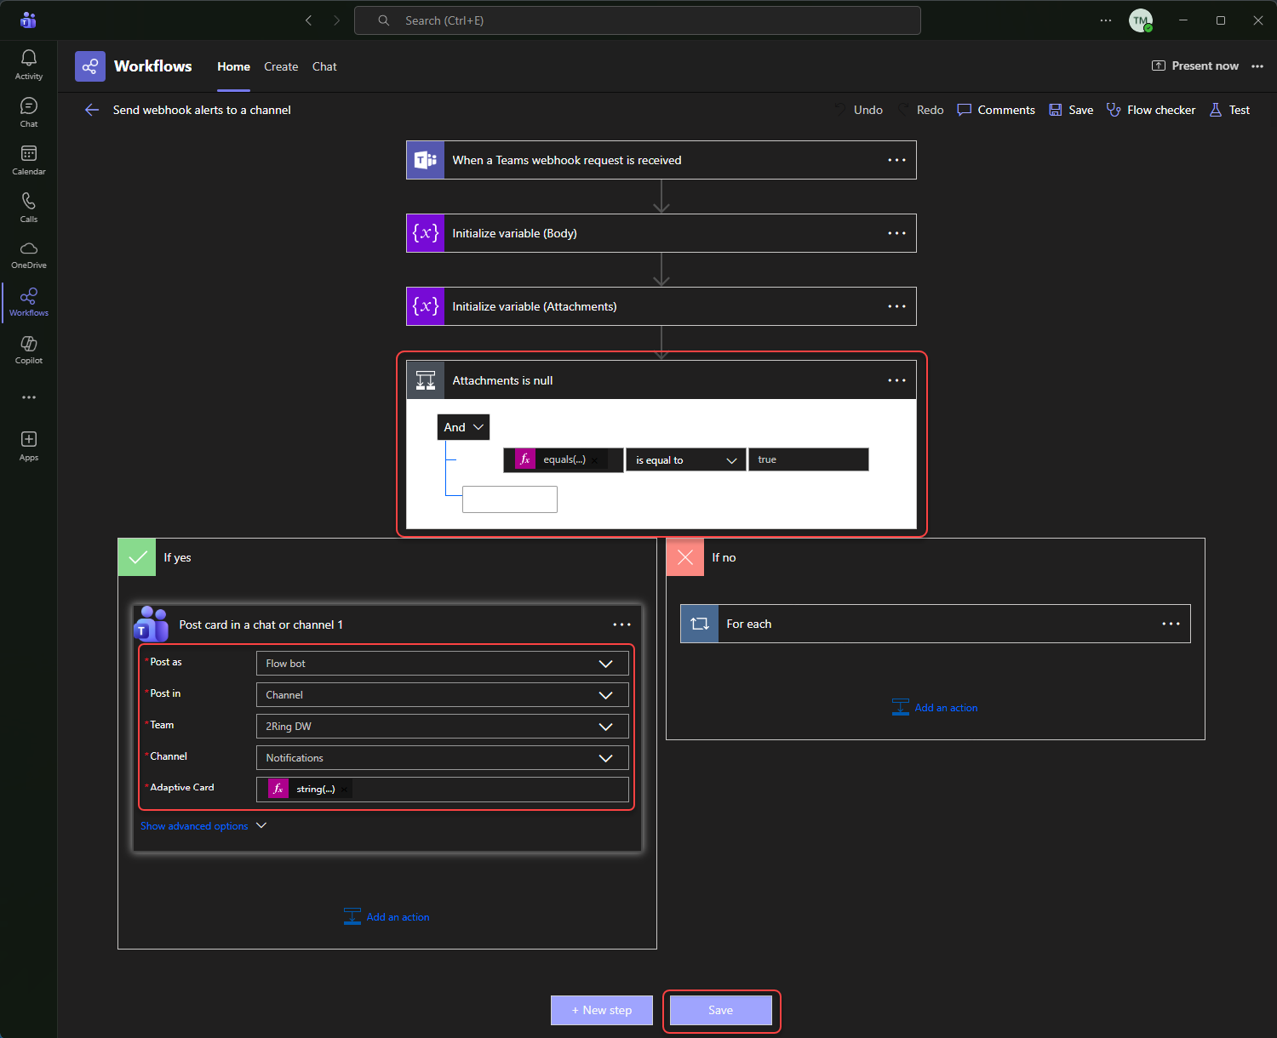This screenshot has height=1038, width=1277.
Task: Open the Channel dropdown showing Notifications
Action: click(443, 758)
